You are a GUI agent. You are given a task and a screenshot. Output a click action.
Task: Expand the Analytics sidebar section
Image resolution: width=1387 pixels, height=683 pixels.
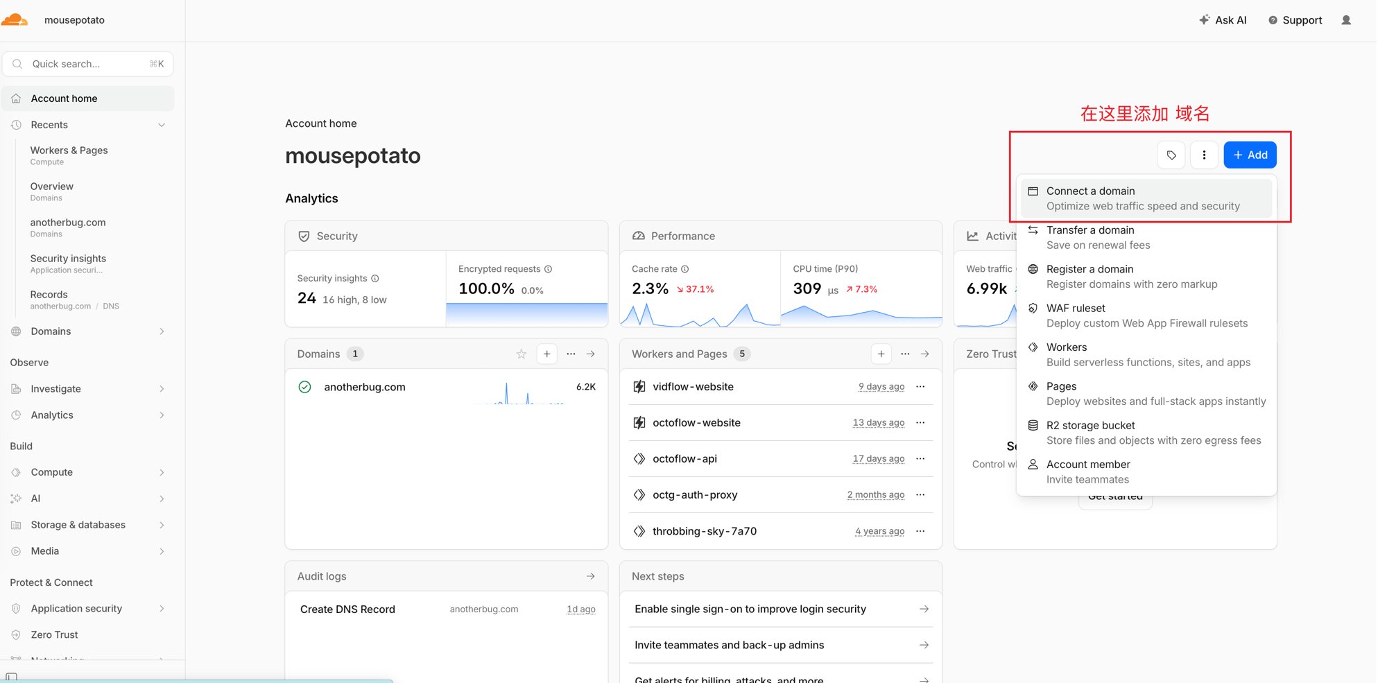point(162,415)
